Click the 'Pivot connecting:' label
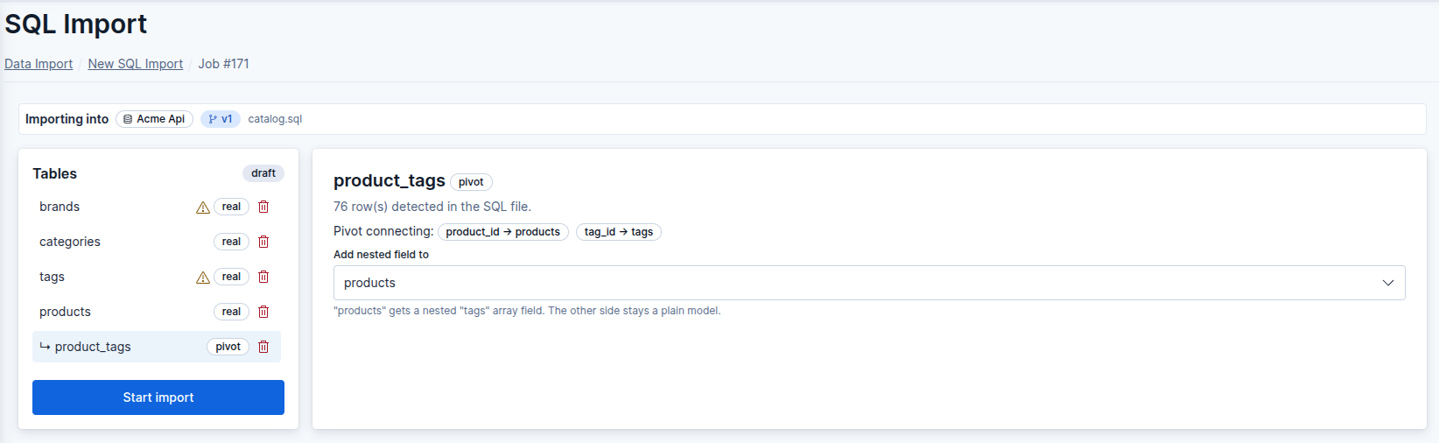 pyautogui.click(x=383, y=231)
